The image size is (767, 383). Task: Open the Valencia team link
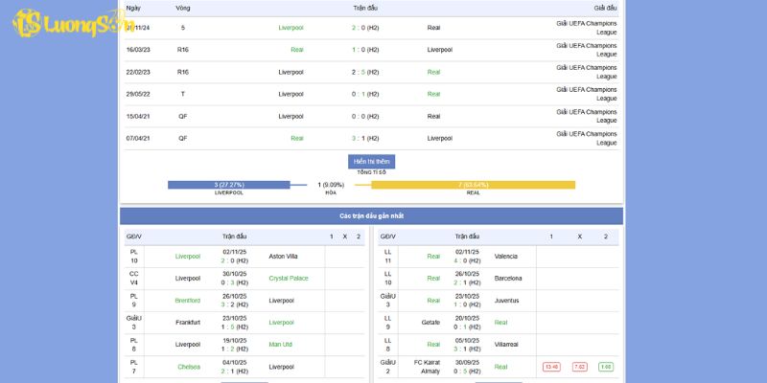[x=506, y=256]
